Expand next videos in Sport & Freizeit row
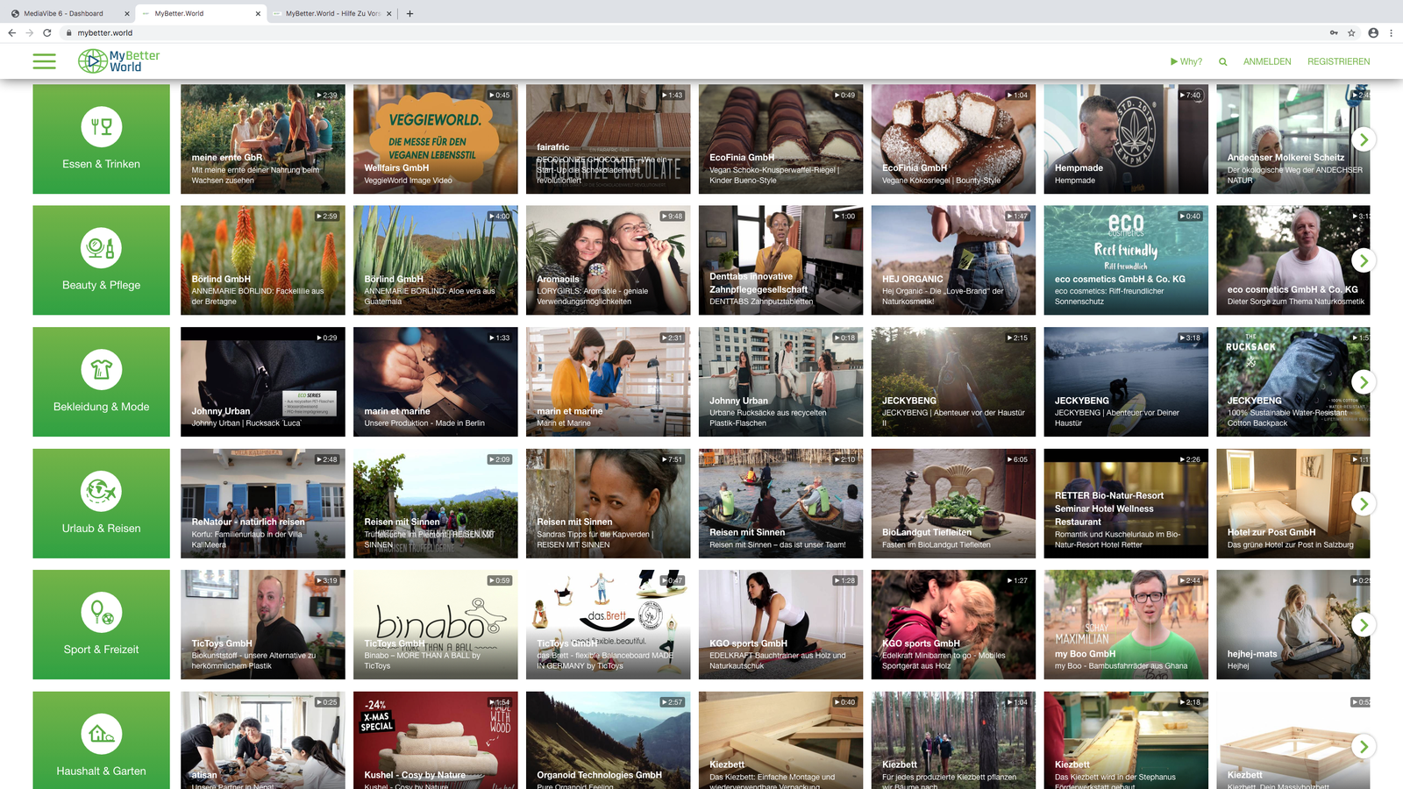This screenshot has height=789, width=1403. coord(1363,624)
